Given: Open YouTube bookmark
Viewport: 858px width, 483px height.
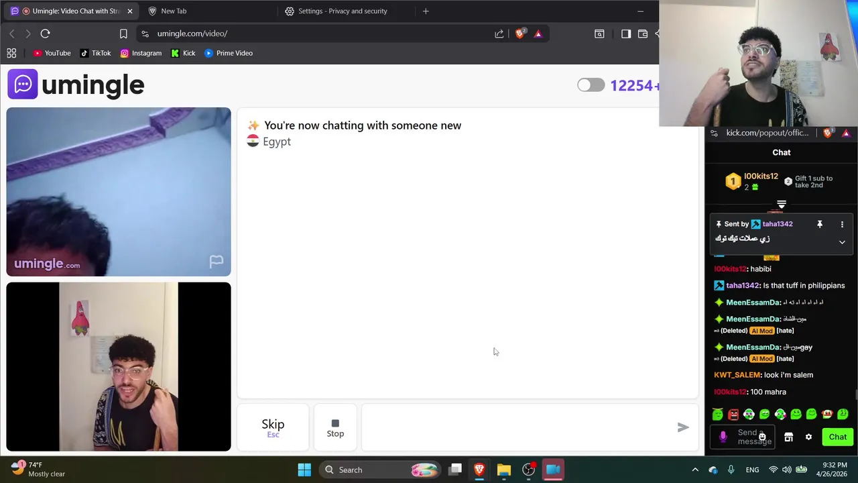Looking at the screenshot, I should pyautogui.click(x=52, y=53).
